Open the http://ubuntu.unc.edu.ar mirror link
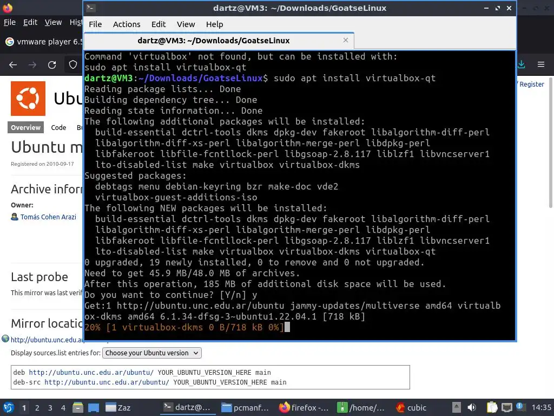The image size is (554, 416). [48, 340]
